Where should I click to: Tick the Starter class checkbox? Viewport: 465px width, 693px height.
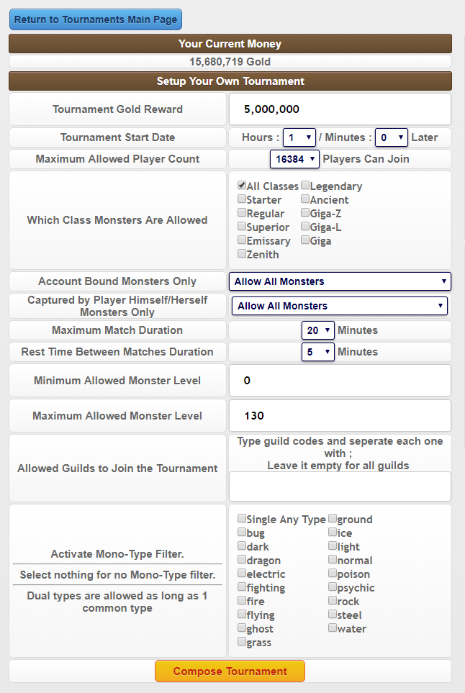coord(242,199)
